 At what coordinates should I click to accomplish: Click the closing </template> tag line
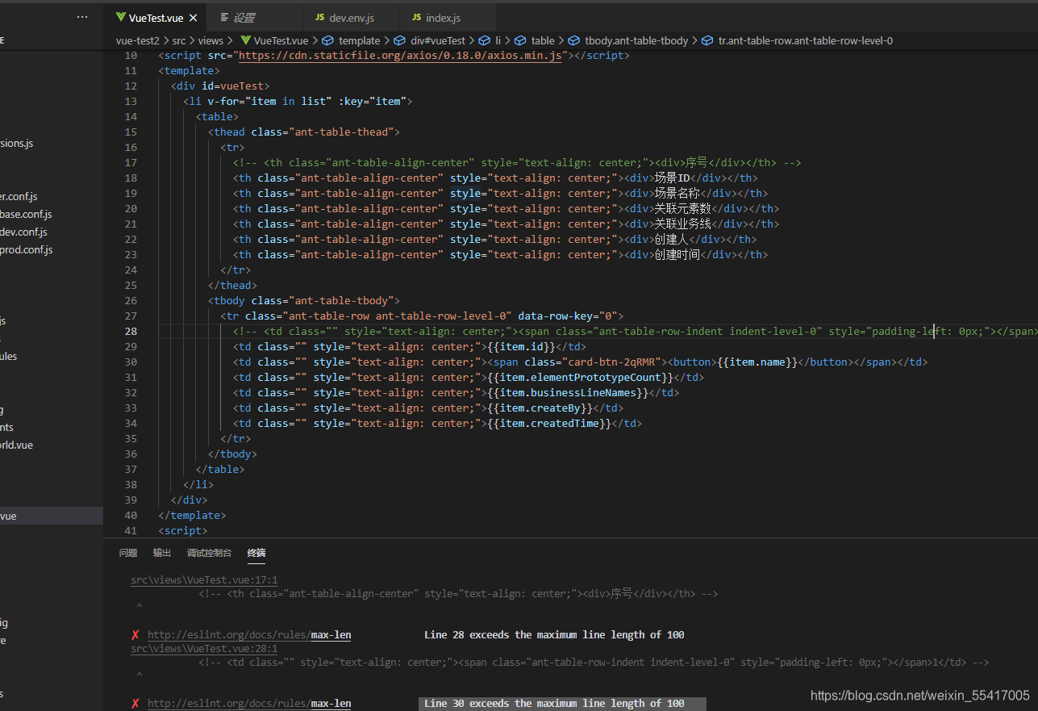tap(192, 516)
